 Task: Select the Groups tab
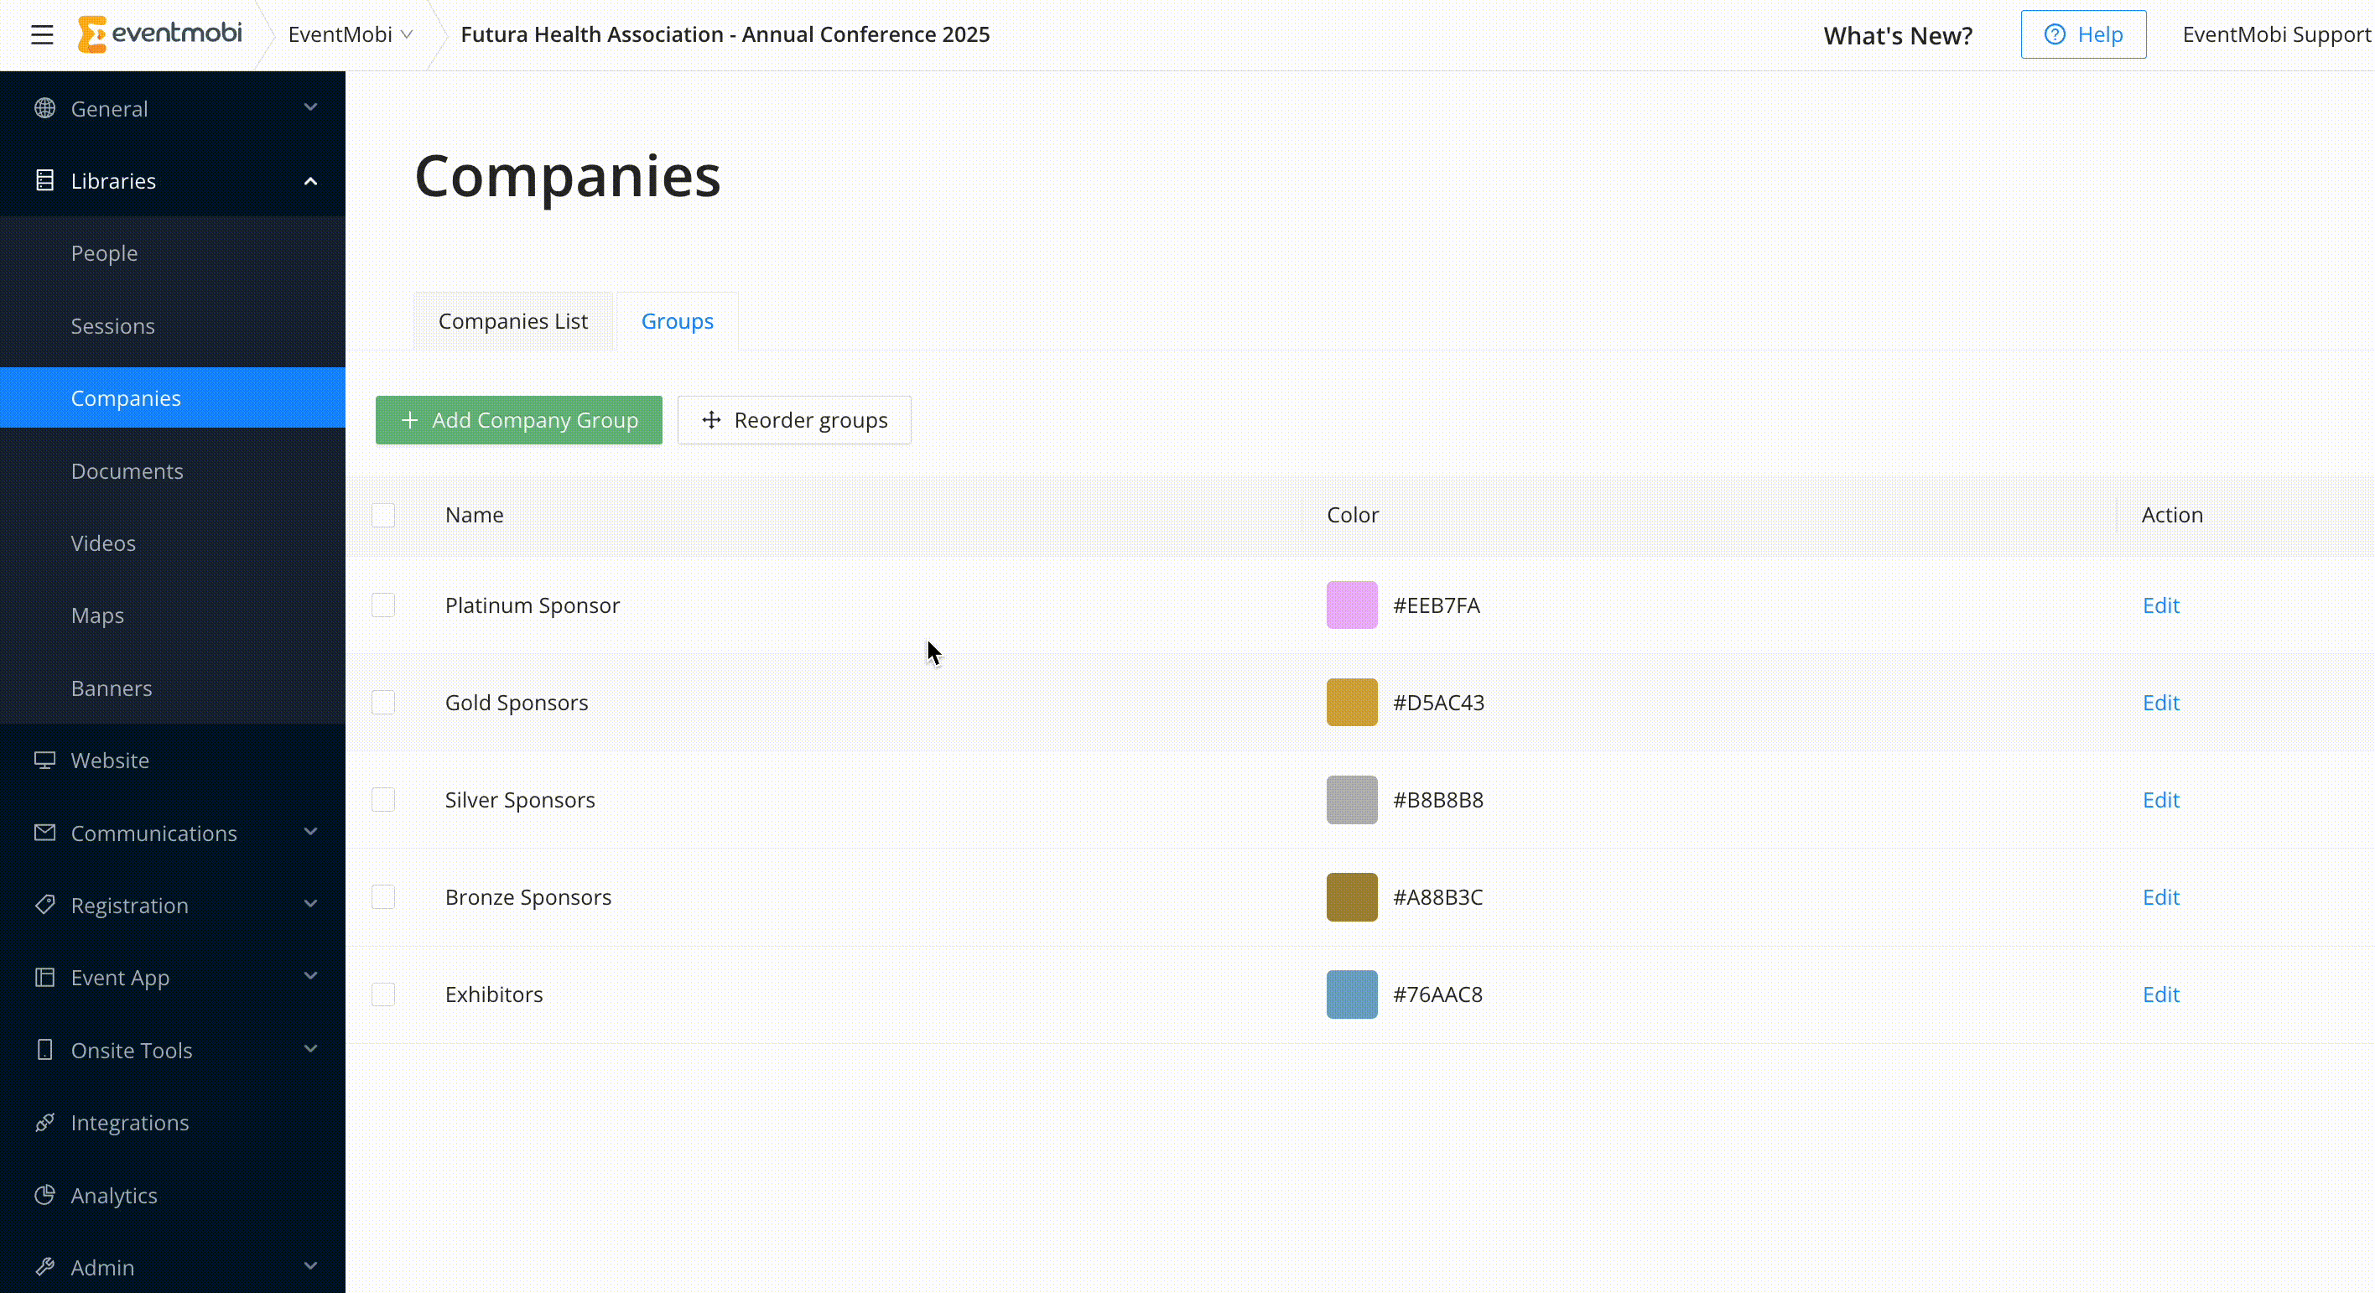click(x=678, y=320)
